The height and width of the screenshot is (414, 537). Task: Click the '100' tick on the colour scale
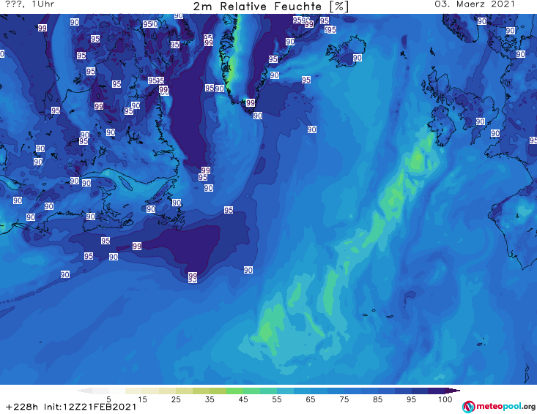pos(445,399)
